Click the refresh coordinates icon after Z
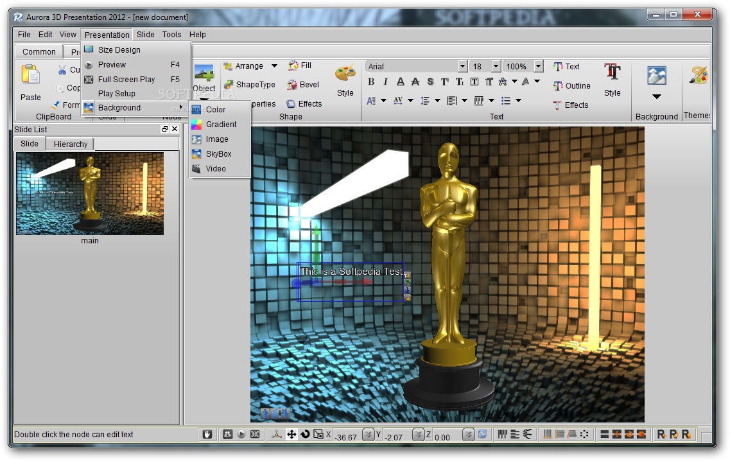This screenshot has width=730, height=461. 482,435
